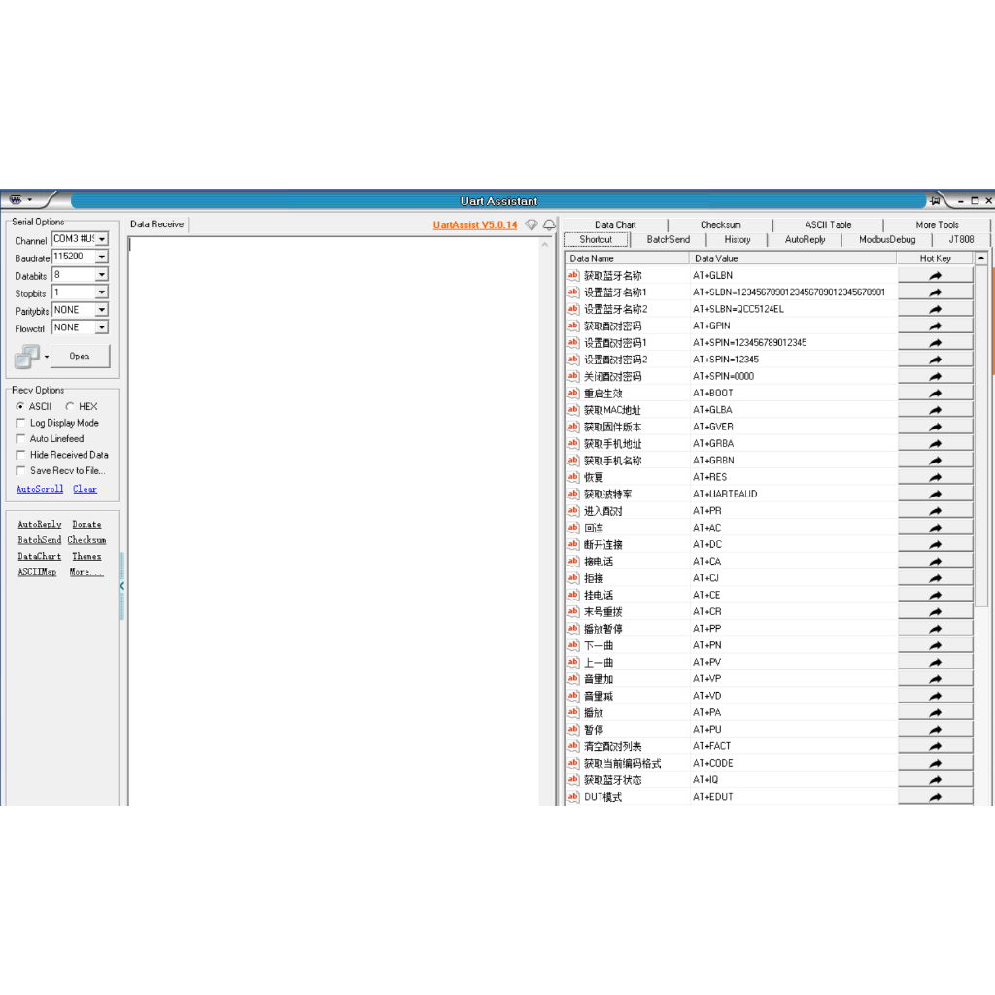This screenshot has height=995, width=995.
Task: Switch to the BatchSend tab
Action: (x=668, y=240)
